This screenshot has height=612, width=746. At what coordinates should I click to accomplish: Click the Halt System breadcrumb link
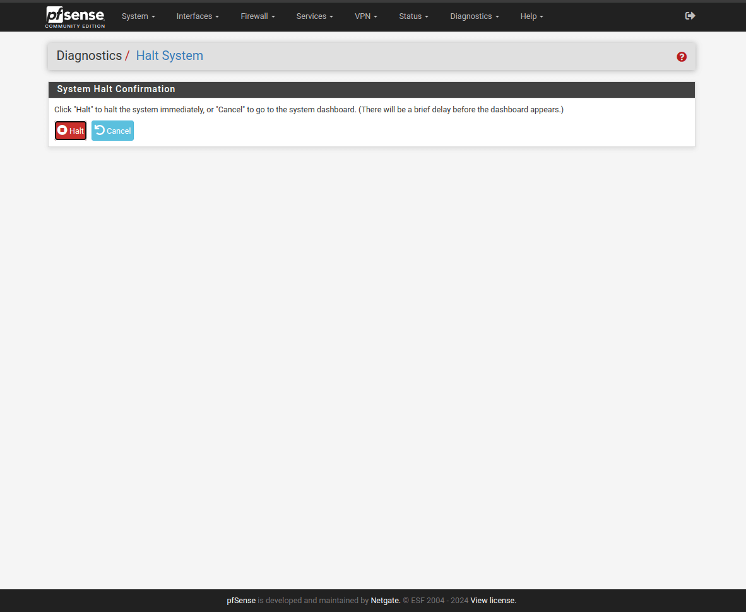(x=169, y=56)
